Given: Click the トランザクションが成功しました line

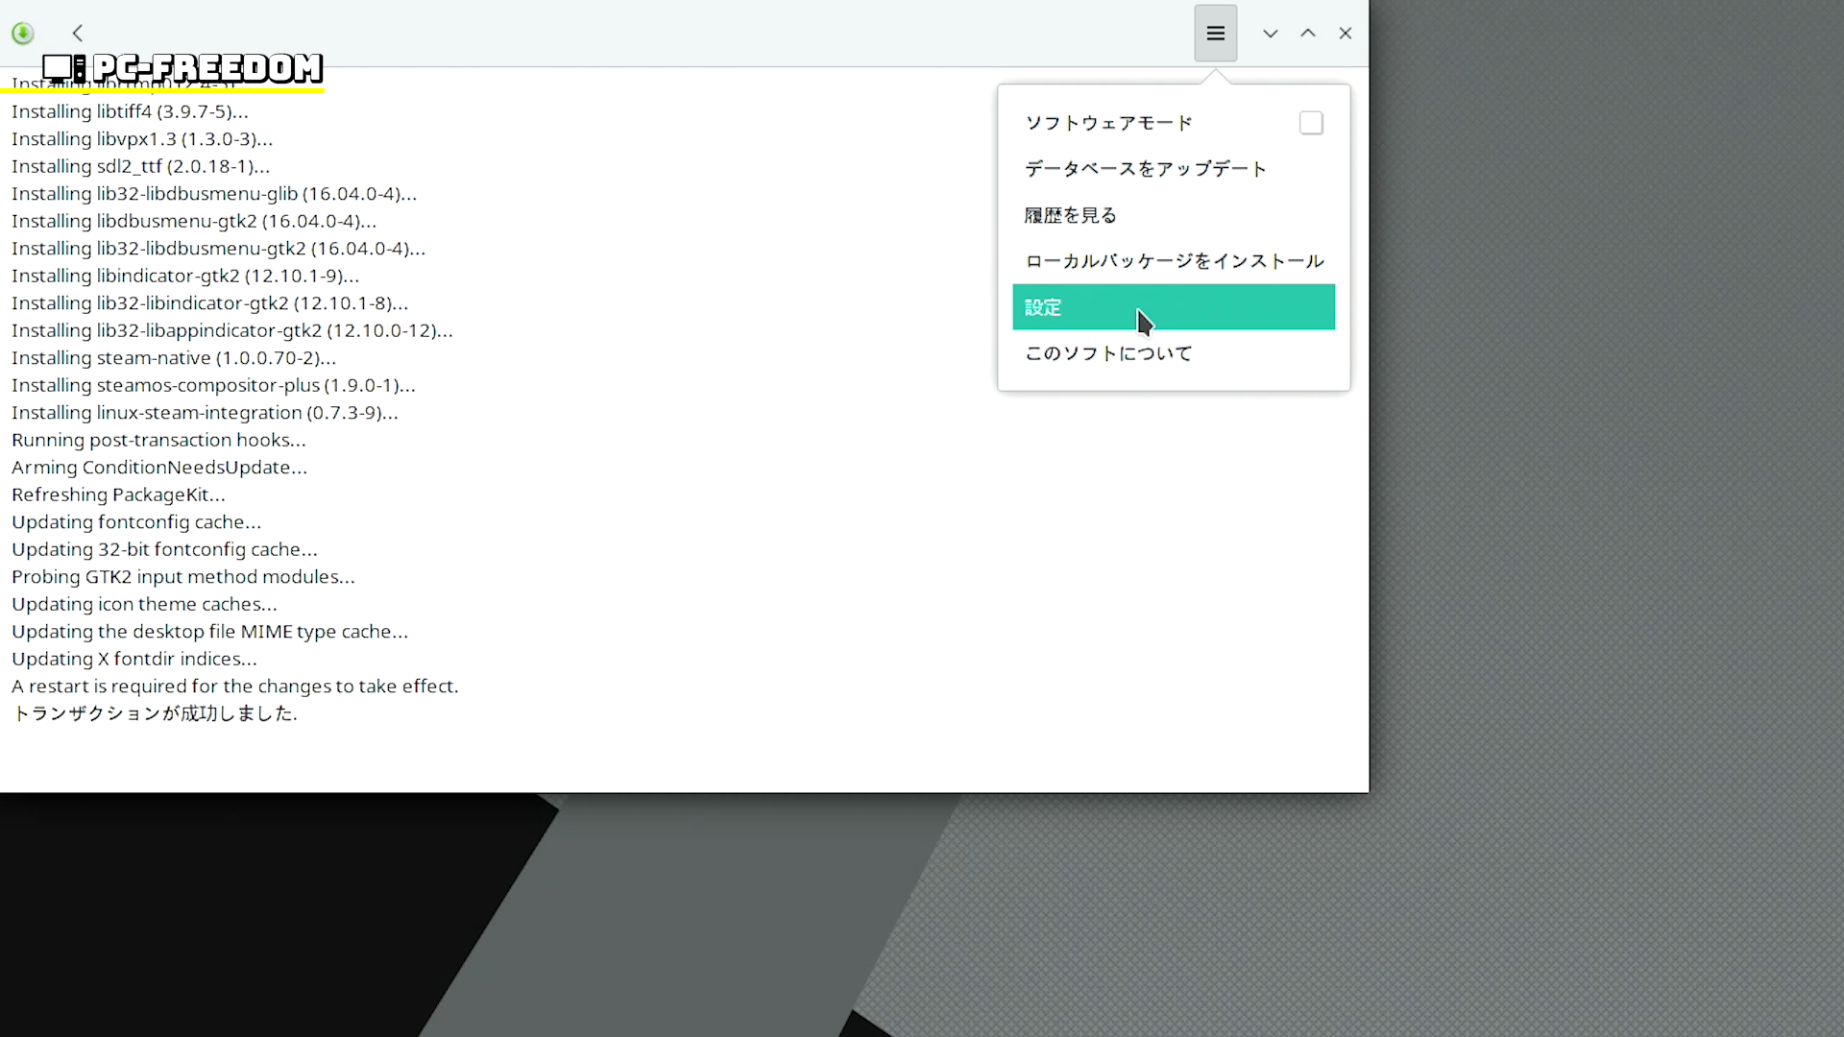Looking at the screenshot, I should (154, 713).
